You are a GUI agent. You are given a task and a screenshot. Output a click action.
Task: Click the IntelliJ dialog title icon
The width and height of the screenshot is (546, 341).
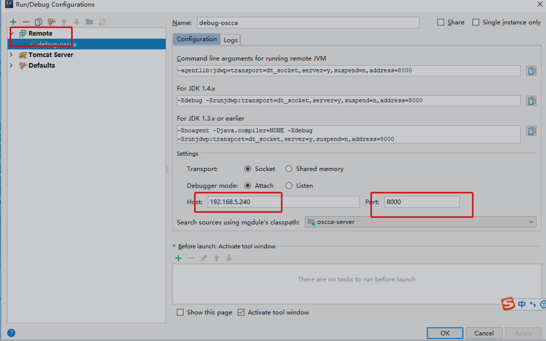(9, 4)
